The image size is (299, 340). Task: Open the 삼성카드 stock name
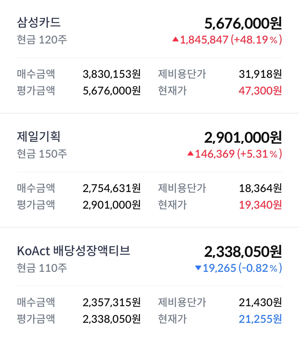click(39, 22)
